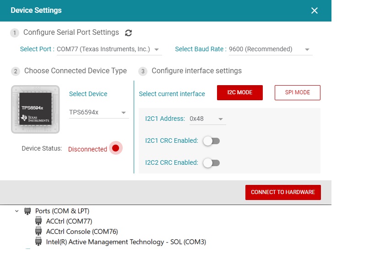Switch to I2C MODE interface
Screen dimensions: 369x265
240,92
